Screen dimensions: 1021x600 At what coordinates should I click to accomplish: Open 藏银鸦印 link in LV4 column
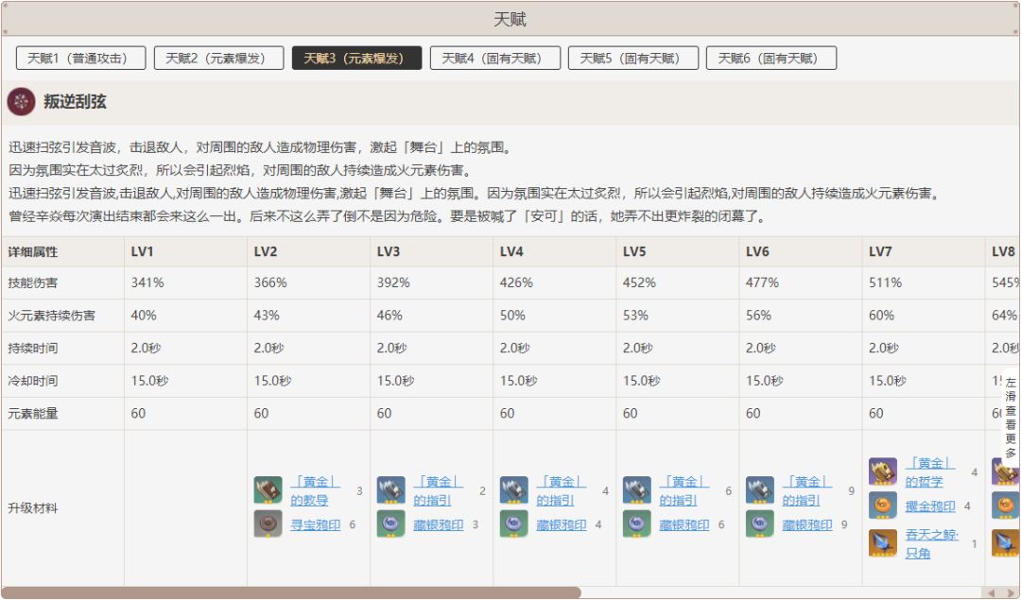562,524
